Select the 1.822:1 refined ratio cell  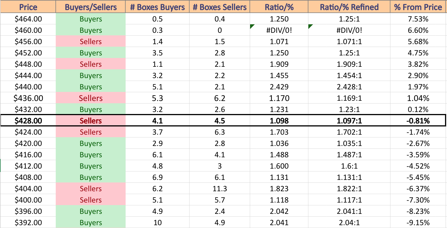click(349, 189)
